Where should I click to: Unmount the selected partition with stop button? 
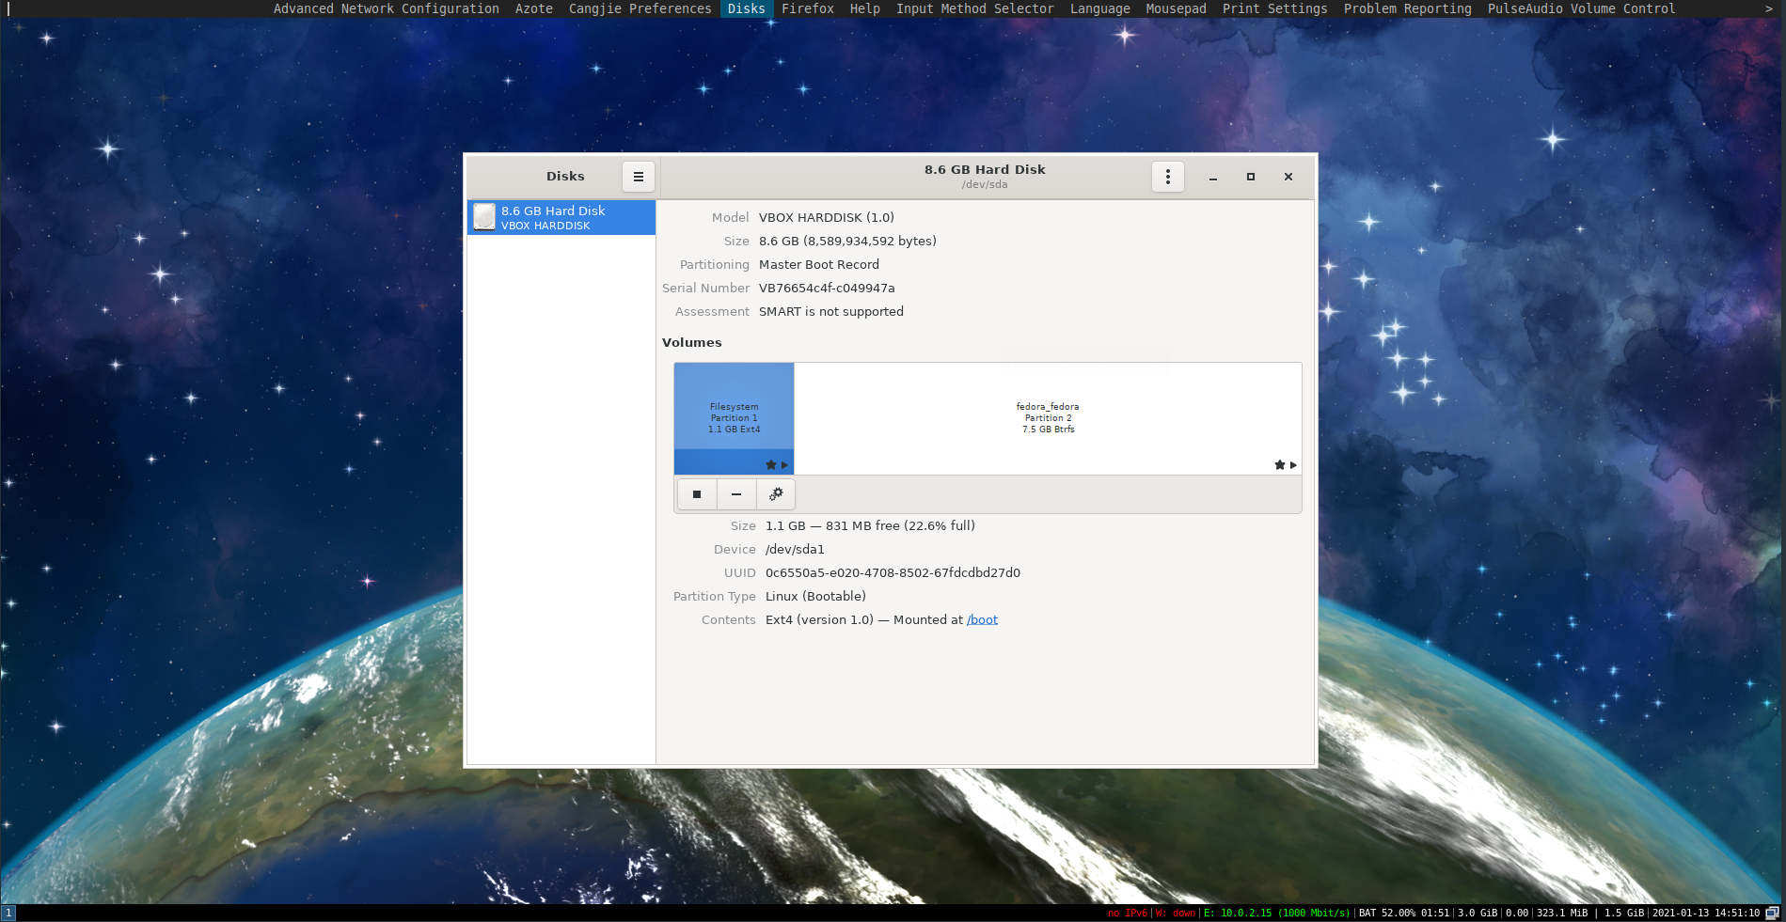[x=697, y=494]
